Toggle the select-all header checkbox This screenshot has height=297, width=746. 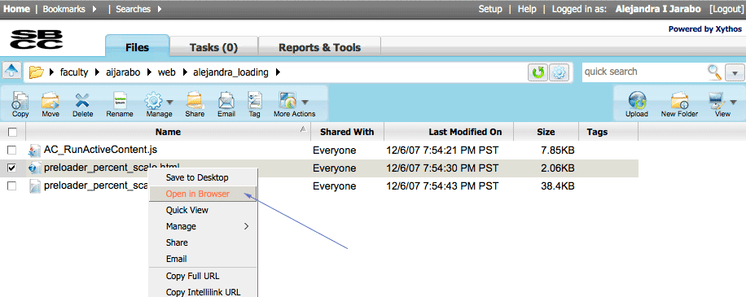12,132
